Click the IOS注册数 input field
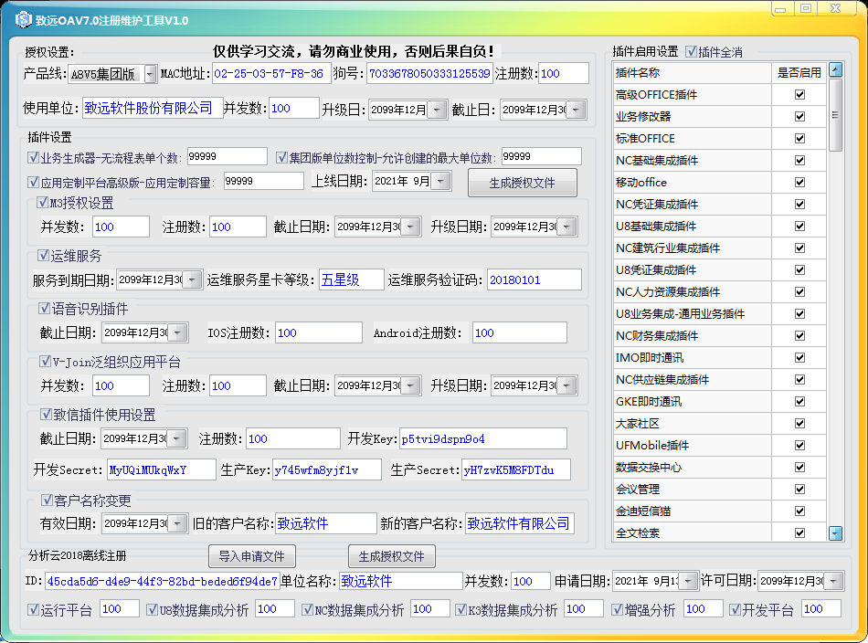The width and height of the screenshot is (868, 643). [319, 332]
